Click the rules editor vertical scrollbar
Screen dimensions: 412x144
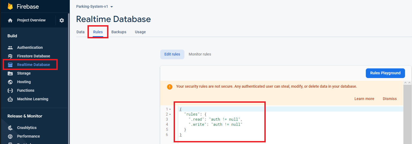407,115
